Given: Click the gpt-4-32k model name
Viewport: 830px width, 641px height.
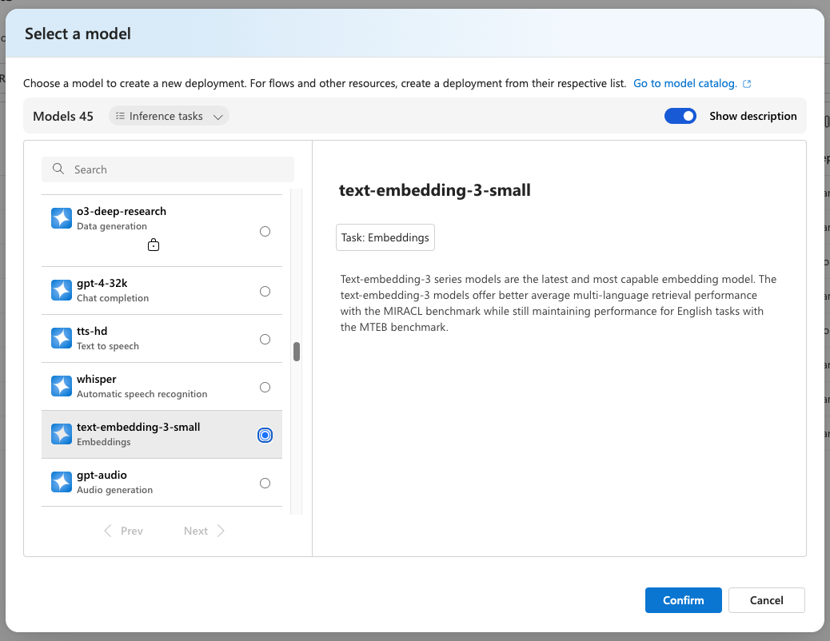Looking at the screenshot, I should (x=102, y=283).
